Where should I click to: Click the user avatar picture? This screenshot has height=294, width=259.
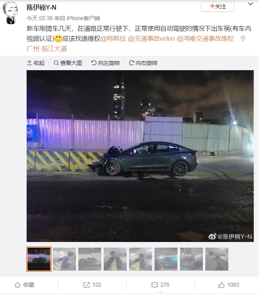pos(10,13)
